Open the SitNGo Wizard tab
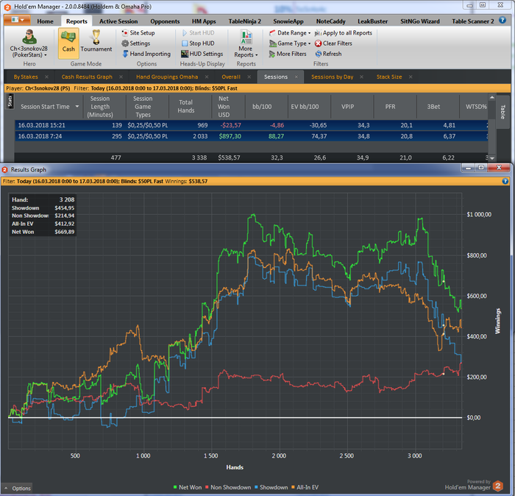Screen dimensions: 515x496 point(420,21)
